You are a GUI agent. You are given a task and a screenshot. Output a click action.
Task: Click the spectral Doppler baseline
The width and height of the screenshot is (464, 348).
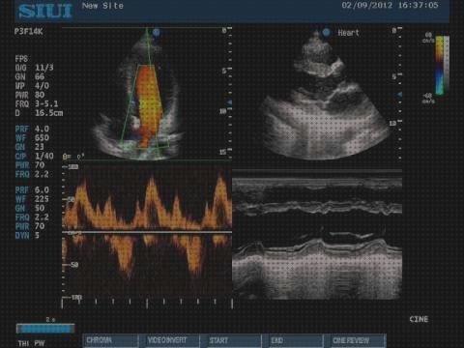(147, 232)
